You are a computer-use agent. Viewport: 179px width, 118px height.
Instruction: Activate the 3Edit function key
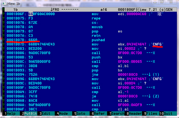tap(45, 114)
